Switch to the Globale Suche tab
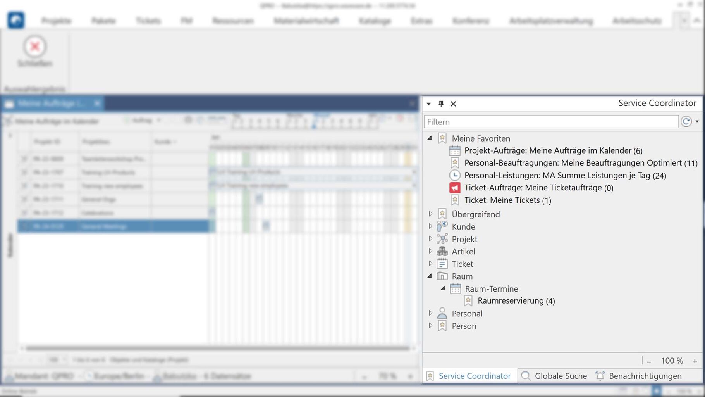Image resolution: width=705 pixels, height=397 pixels. (x=554, y=376)
